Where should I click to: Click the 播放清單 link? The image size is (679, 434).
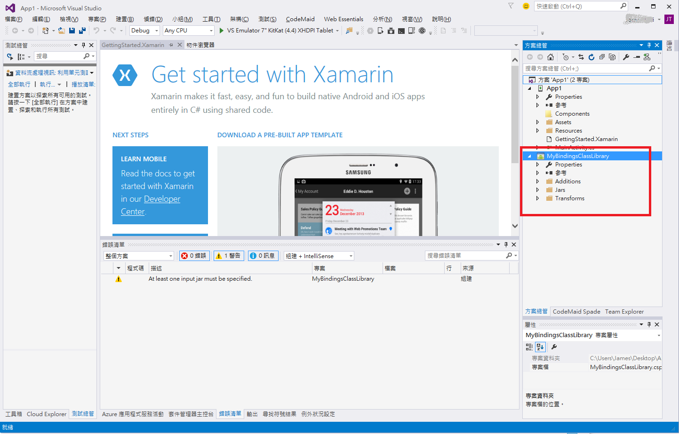(x=83, y=84)
